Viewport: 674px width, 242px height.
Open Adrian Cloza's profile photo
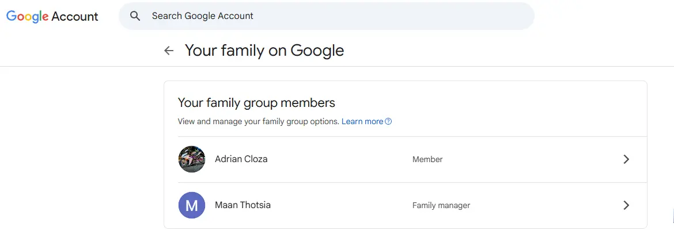192,159
